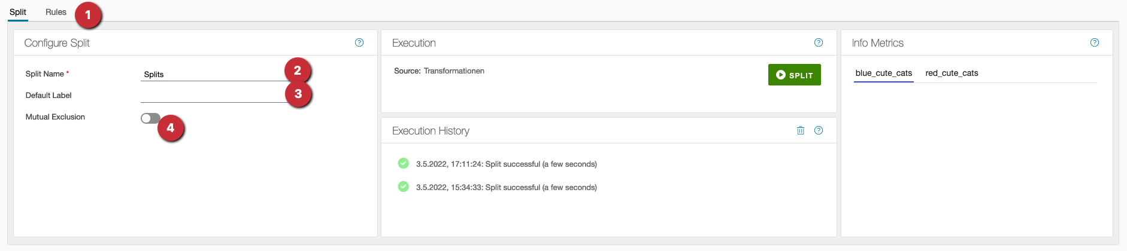Delete execution history with trash icon
Image resolution: width=1127 pixels, height=251 pixels.
click(801, 130)
